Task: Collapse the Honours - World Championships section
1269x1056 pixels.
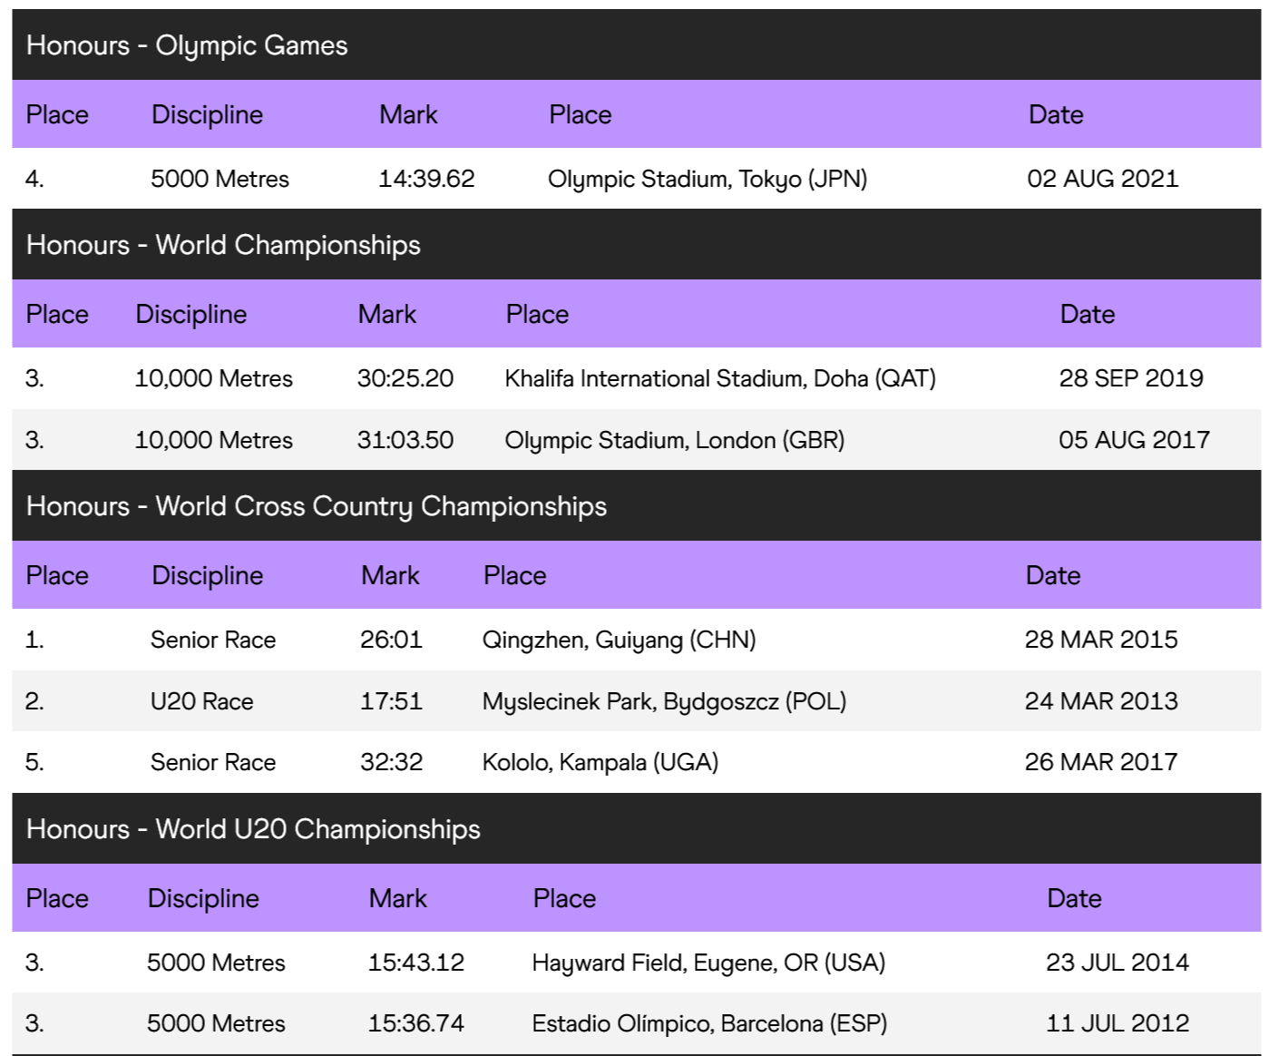Action: pos(636,244)
